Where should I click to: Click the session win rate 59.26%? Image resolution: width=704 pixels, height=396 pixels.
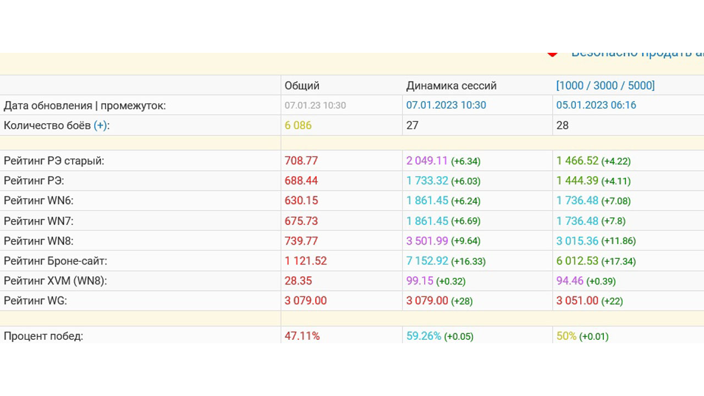coord(424,336)
